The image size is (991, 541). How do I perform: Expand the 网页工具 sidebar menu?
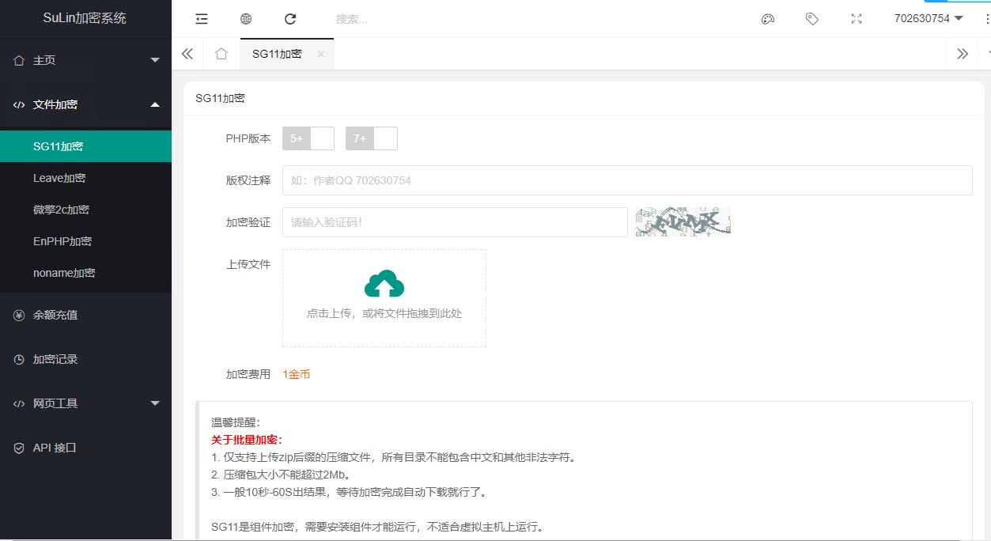(84, 403)
